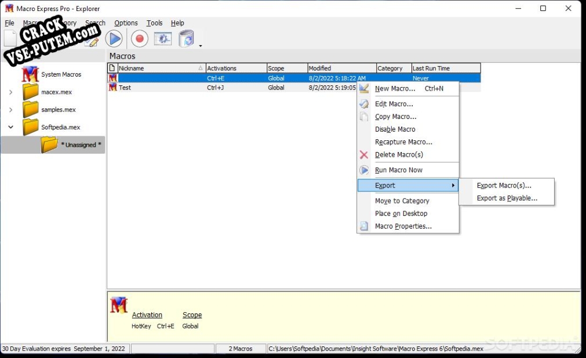Sort by the Category column header

click(x=394, y=68)
